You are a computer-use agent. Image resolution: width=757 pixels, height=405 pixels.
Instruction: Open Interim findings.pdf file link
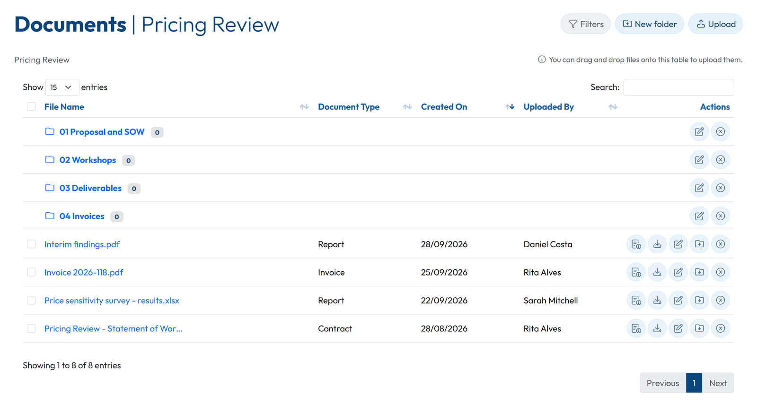point(82,244)
